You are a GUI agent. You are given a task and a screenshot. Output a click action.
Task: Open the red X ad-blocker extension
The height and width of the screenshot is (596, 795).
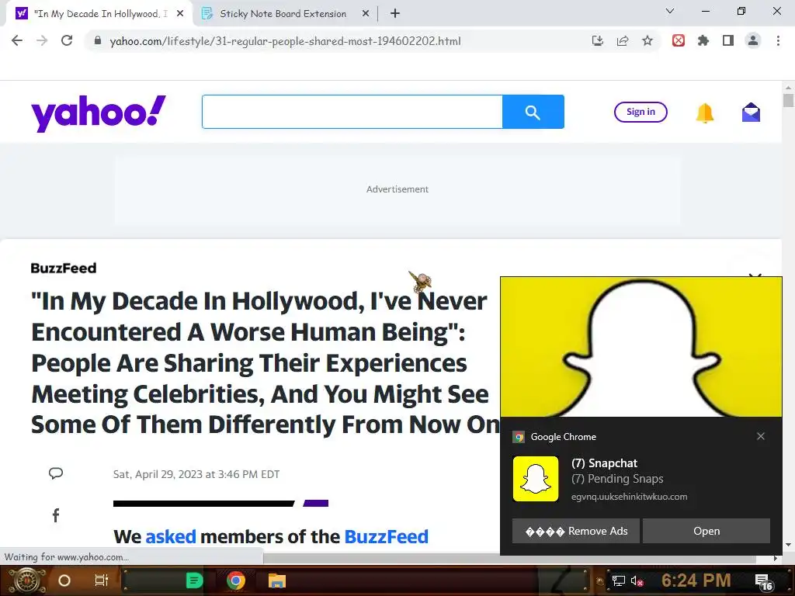coord(679,40)
